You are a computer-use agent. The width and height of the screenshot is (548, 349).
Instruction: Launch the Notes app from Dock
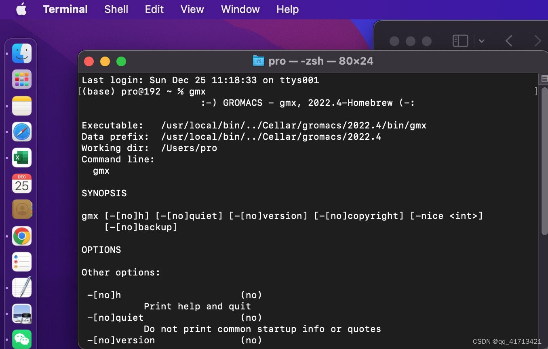coord(22,105)
